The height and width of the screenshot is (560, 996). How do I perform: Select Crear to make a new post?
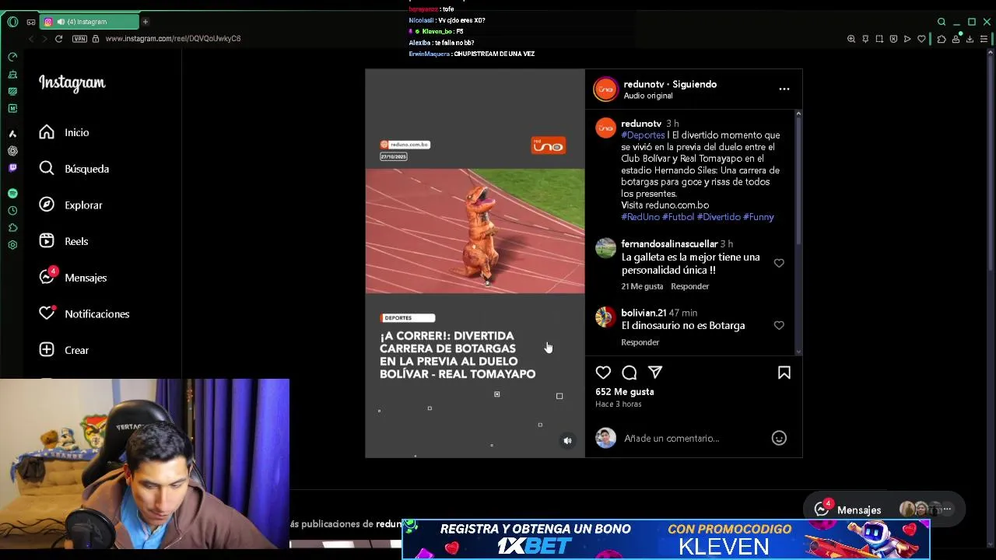tap(64, 350)
